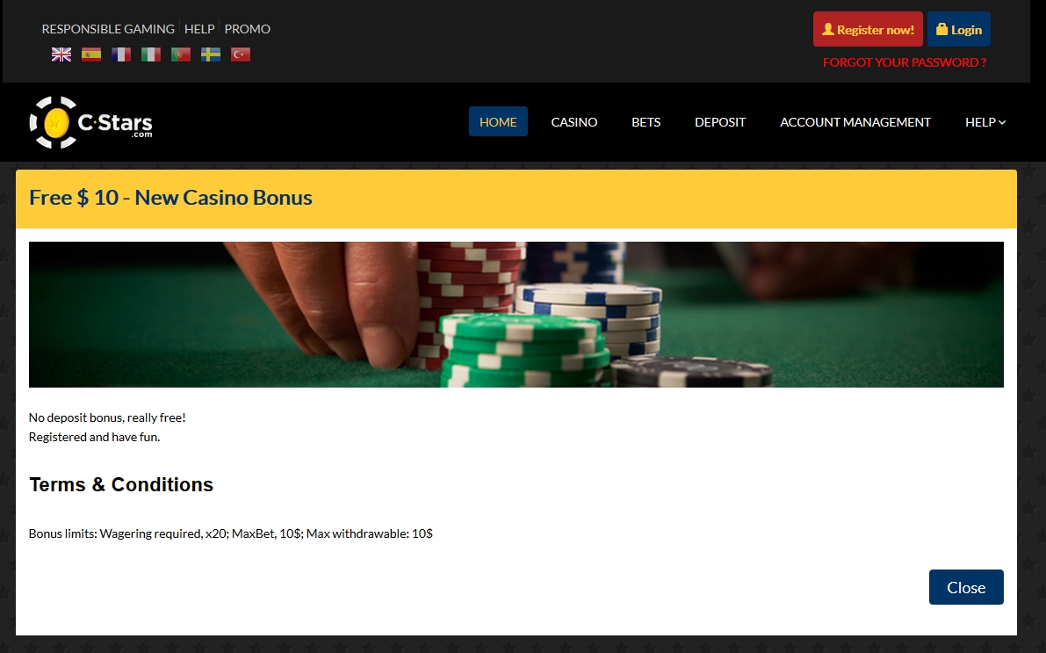The width and height of the screenshot is (1046, 653).
Task: Open ACCOUNT MANAGEMENT menu item
Action: 855,122
